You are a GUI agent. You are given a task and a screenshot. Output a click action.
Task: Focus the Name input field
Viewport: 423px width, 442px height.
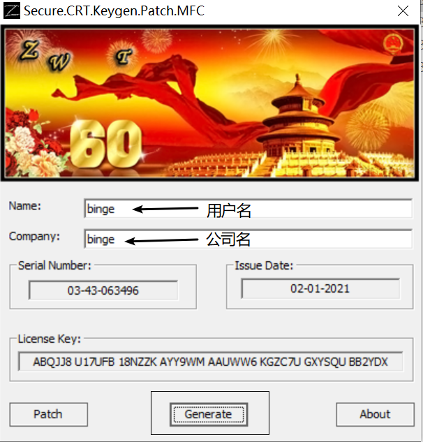[248, 209]
